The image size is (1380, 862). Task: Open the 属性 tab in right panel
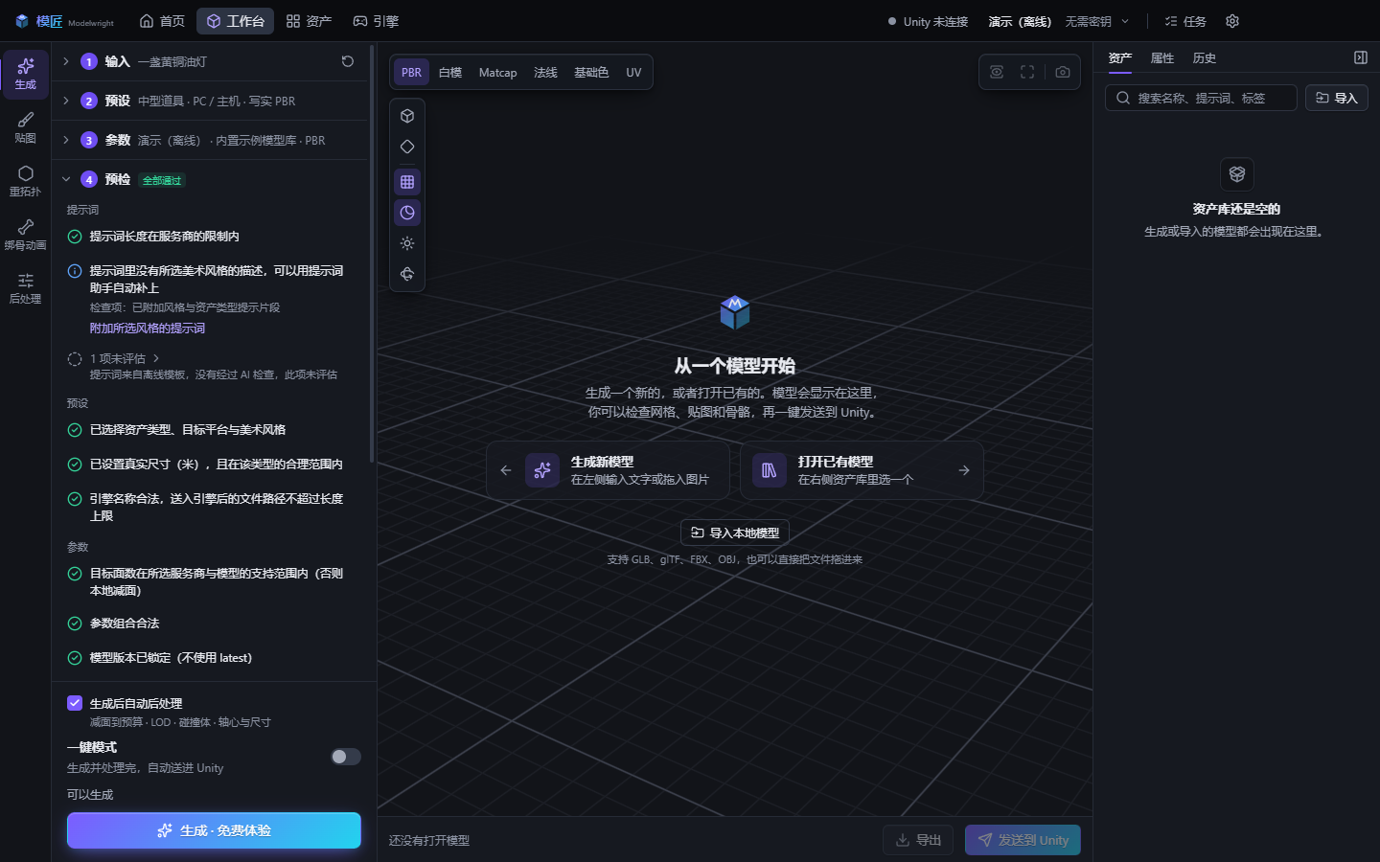tap(1162, 58)
